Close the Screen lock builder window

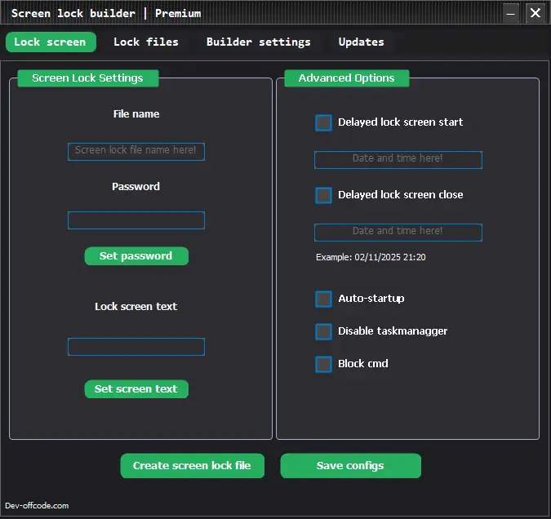(535, 13)
